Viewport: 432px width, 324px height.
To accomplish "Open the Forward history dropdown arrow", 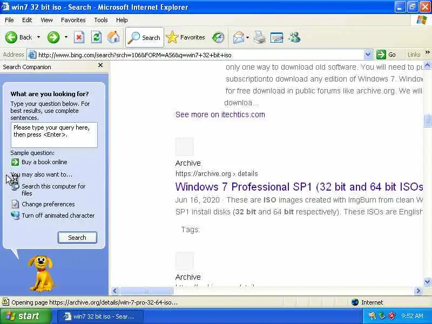I will 66,37.
